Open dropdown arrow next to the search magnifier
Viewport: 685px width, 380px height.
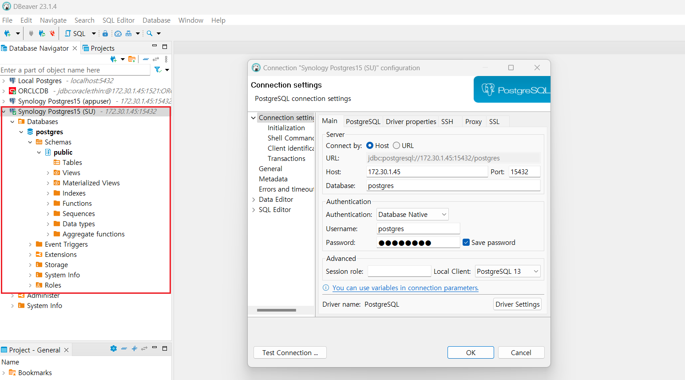click(x=158, y=33)
